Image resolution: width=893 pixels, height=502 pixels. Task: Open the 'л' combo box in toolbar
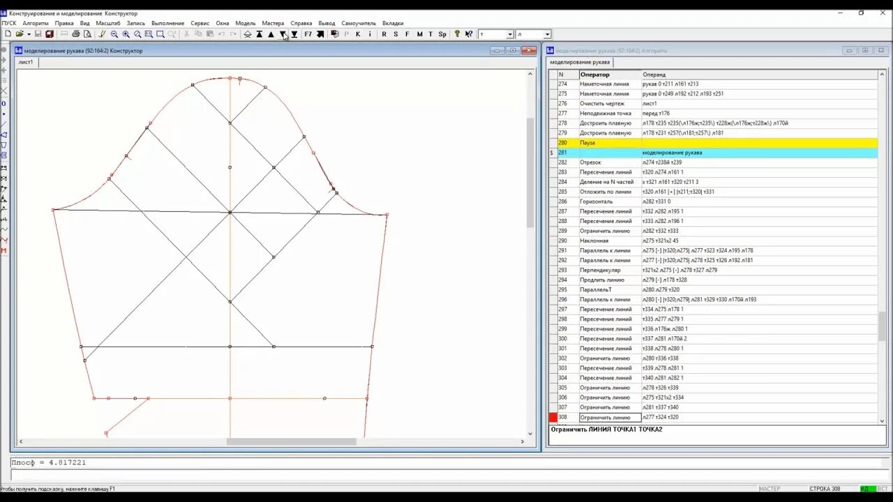point(547,34)
